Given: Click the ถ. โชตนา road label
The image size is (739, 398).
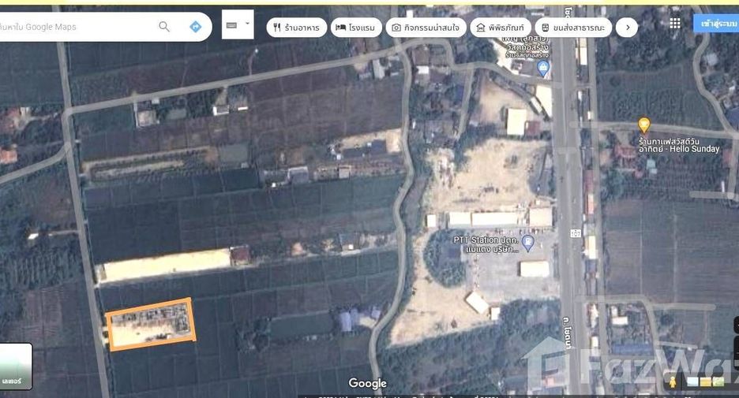Looking at the screenshot, I should (x=567, y=332).
